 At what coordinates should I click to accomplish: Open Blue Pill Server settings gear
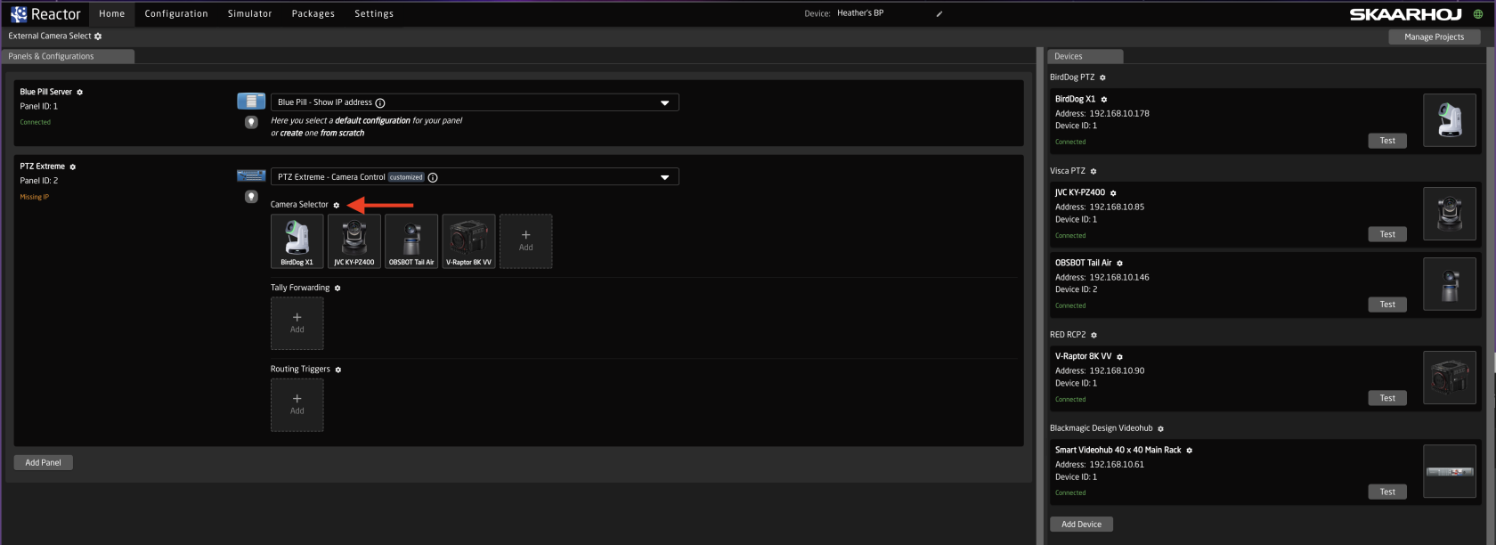click(x=79, y=93)
